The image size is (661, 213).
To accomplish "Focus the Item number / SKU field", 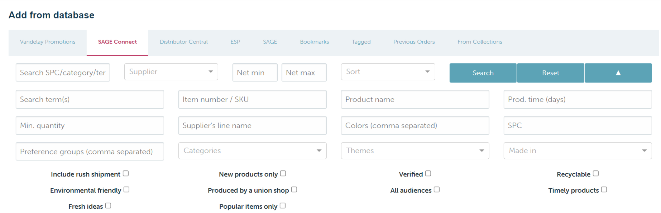I will coord(253,99).
